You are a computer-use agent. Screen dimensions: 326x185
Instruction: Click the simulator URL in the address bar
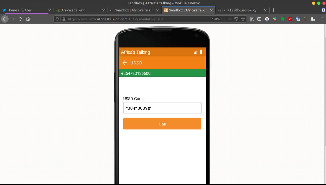(x=115, y=19)
